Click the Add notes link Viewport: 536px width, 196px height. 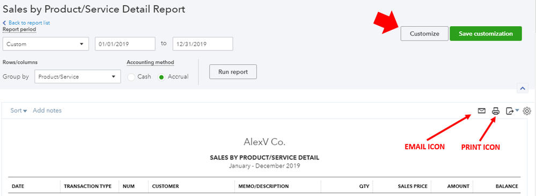pyautogui.click(x=47, y=111)
